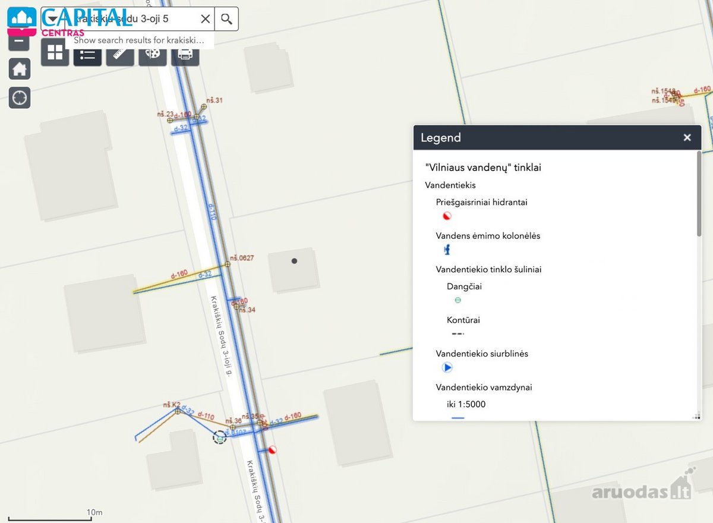This screenshot has height=523, width=713.
Task: Click the Vandentiekio vamzdynai legend entry
Action: [x=484, y=387]
